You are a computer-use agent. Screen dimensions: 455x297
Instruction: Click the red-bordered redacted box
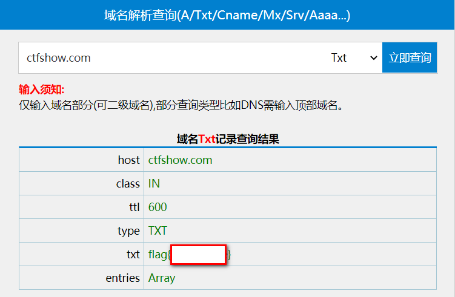tap(198, 255)
